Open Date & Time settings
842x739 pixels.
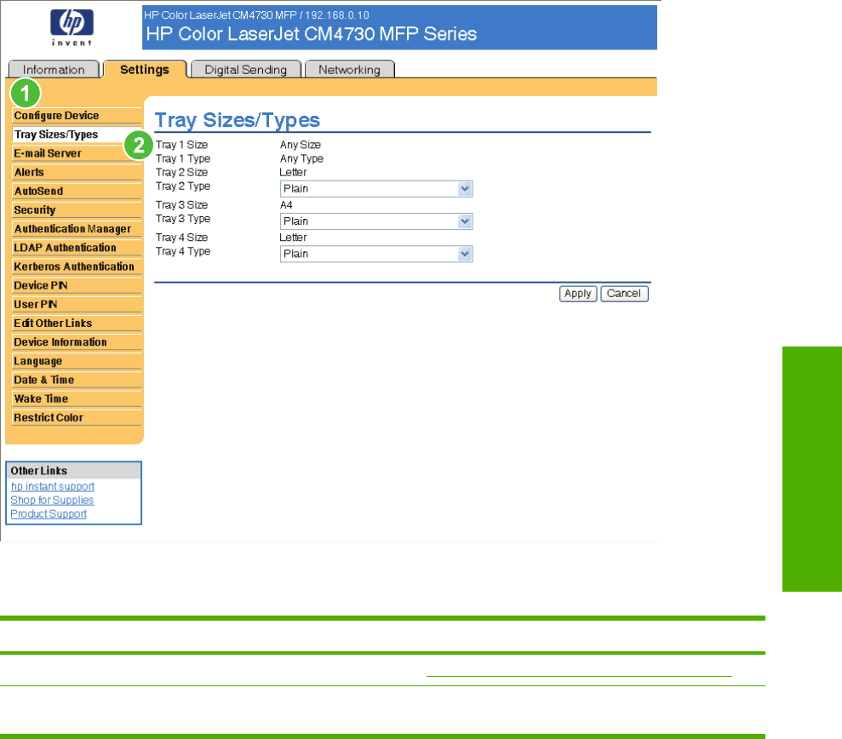[x=77, y=380]
